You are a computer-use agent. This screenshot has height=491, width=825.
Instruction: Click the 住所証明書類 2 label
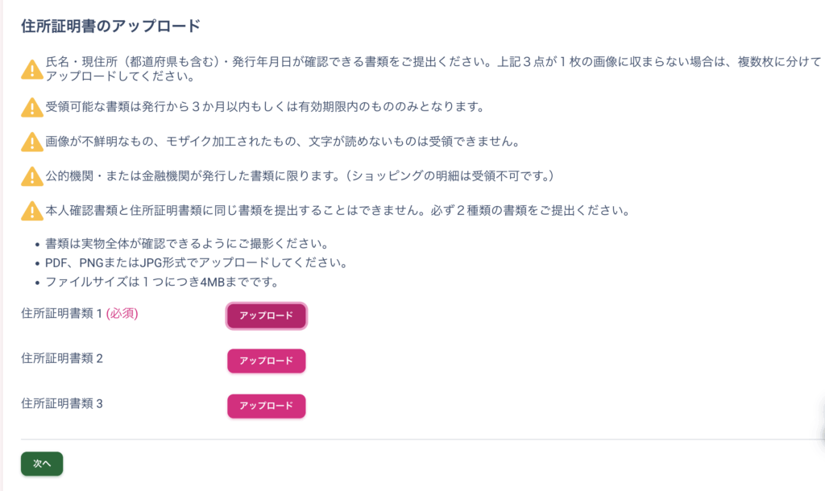click(62, 359)
